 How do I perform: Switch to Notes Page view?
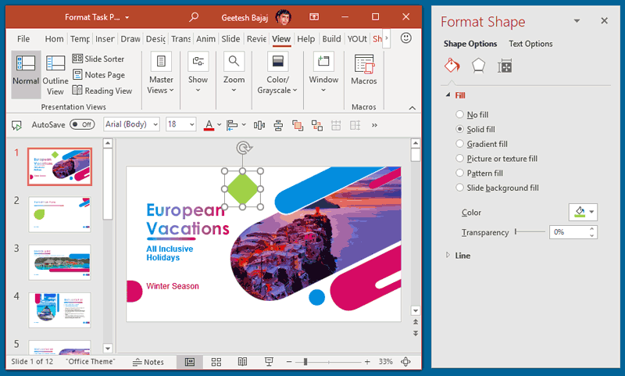coord(99,74)
